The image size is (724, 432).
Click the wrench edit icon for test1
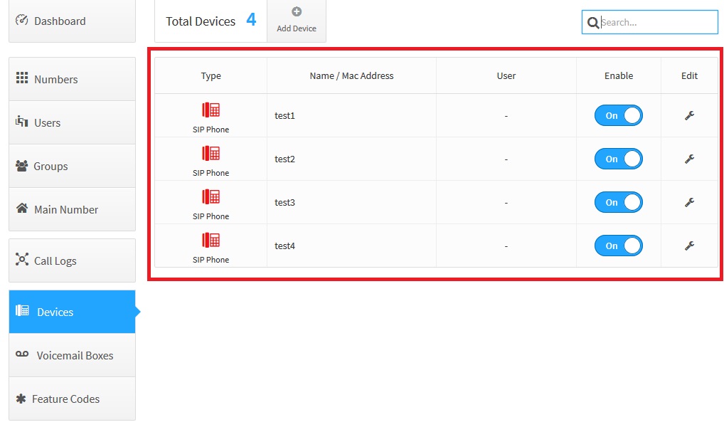pos(689,115)
